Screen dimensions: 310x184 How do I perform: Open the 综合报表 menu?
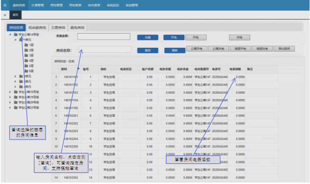94,5
